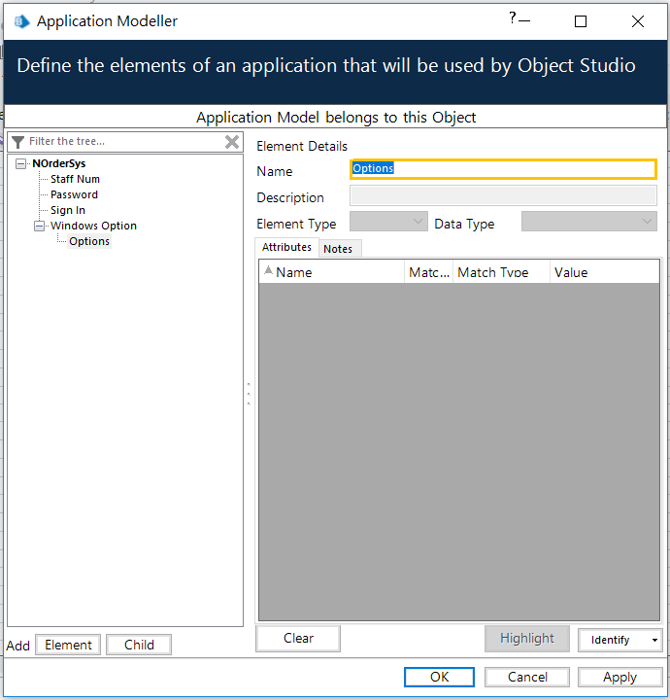Select Password in the element tree
The height and width of the screenshot is (700, 670).
74,194
